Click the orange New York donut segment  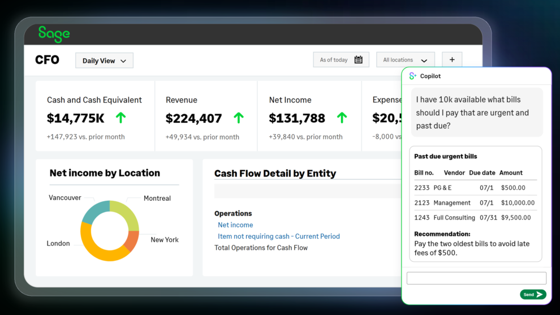point(132,240)
